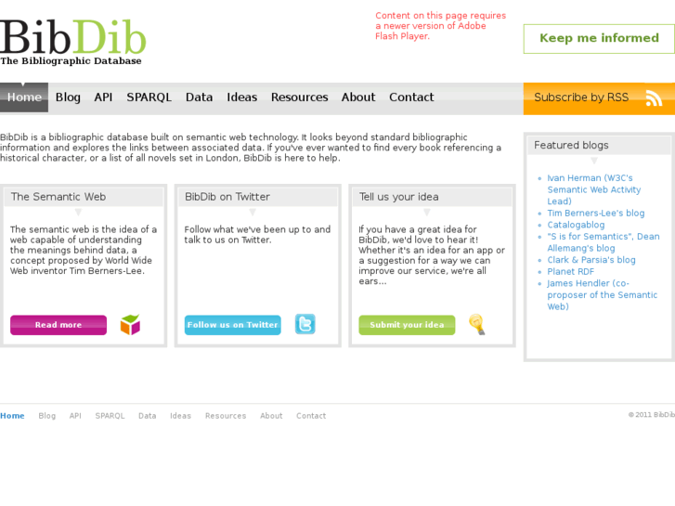Open Tim Berners-Lee's blog link
The width and height of the screenshot is (675, 506).
coord(596,214)
